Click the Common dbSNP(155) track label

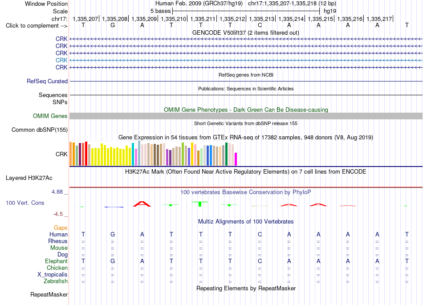40,130
